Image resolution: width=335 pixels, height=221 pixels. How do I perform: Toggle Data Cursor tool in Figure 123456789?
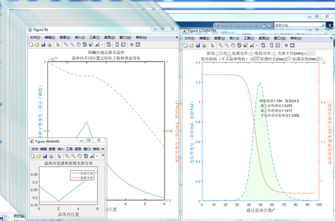click(246, 45)
